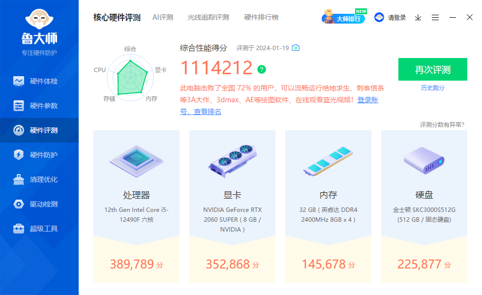
Task: Close the 鲁大师 window
Action: [469, 17]
